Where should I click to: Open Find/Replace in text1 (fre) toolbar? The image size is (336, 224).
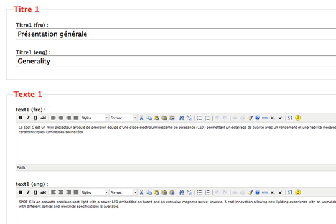click(x=189, y=118)
